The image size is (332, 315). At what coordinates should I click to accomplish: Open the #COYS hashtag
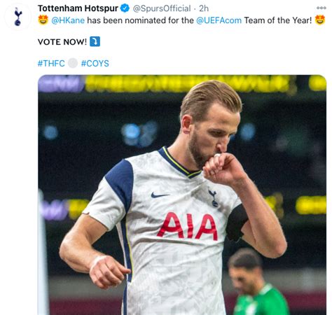[95, 64]
